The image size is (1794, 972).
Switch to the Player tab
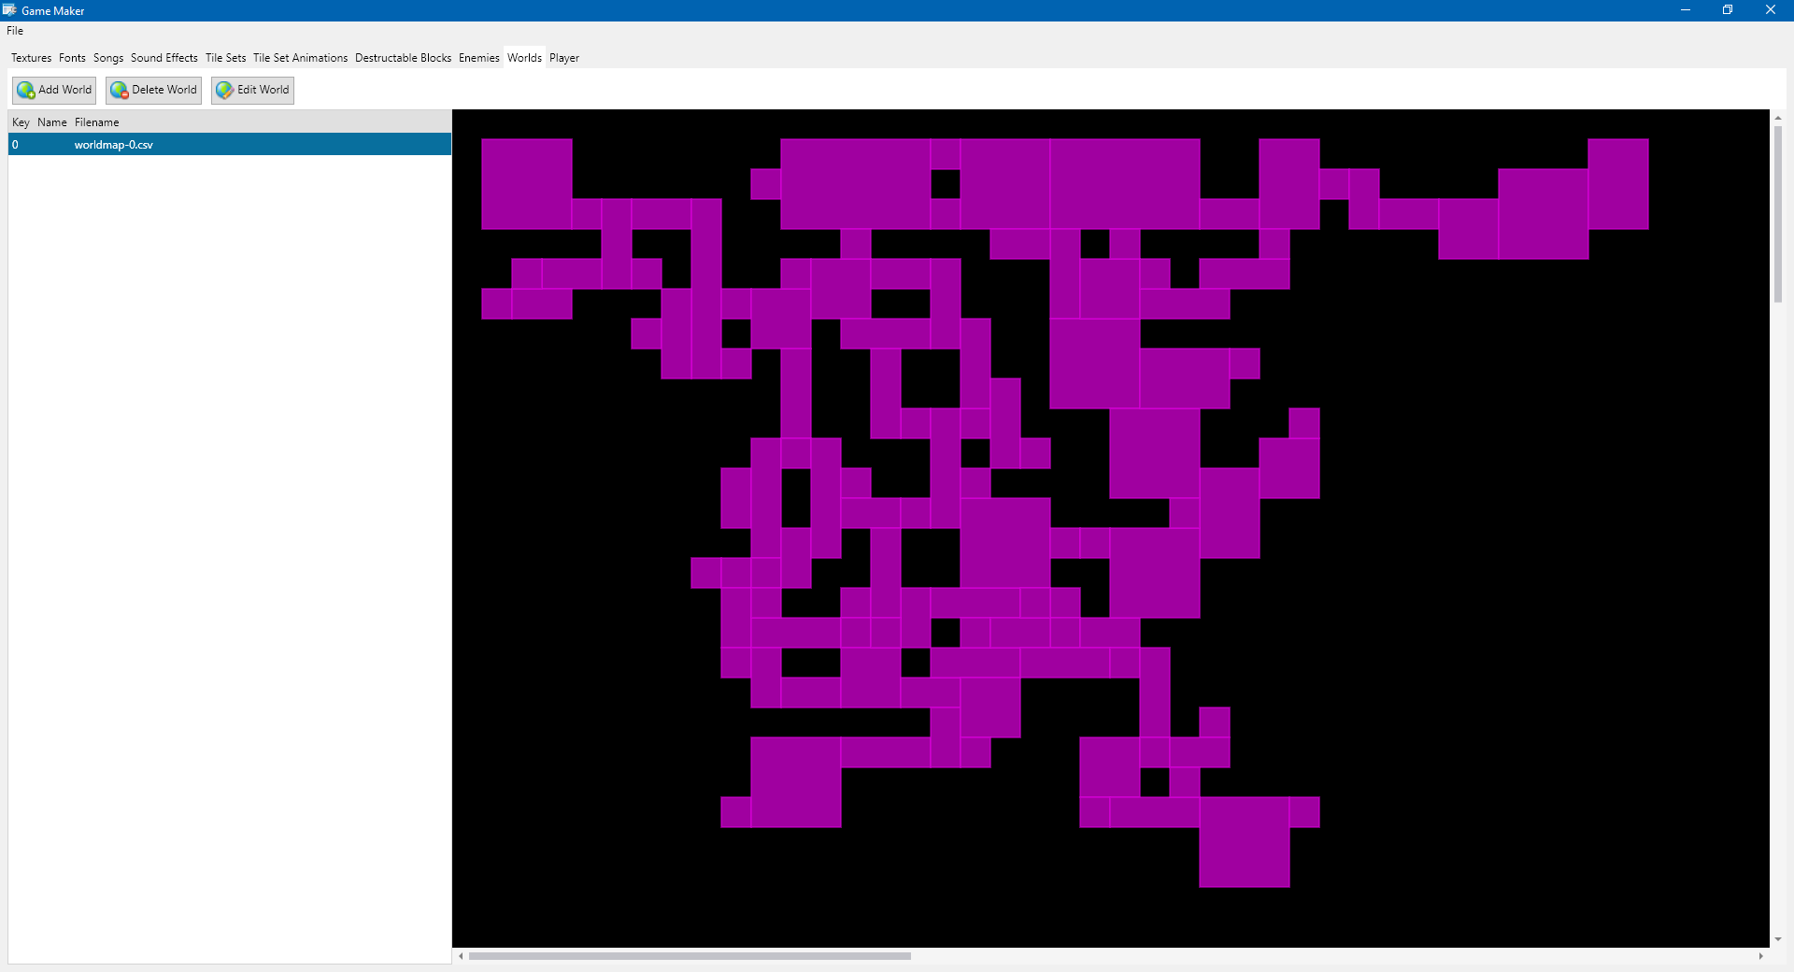[x=564, y=58]
